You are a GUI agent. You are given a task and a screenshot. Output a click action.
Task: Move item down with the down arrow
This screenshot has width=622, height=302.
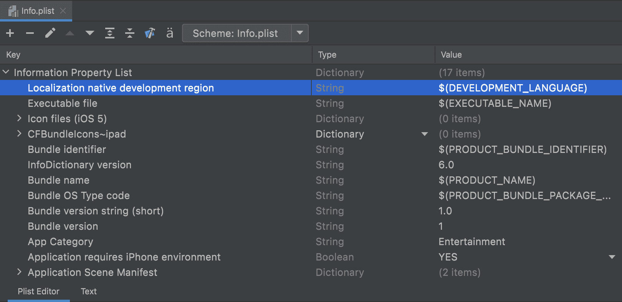coord(90,33)
